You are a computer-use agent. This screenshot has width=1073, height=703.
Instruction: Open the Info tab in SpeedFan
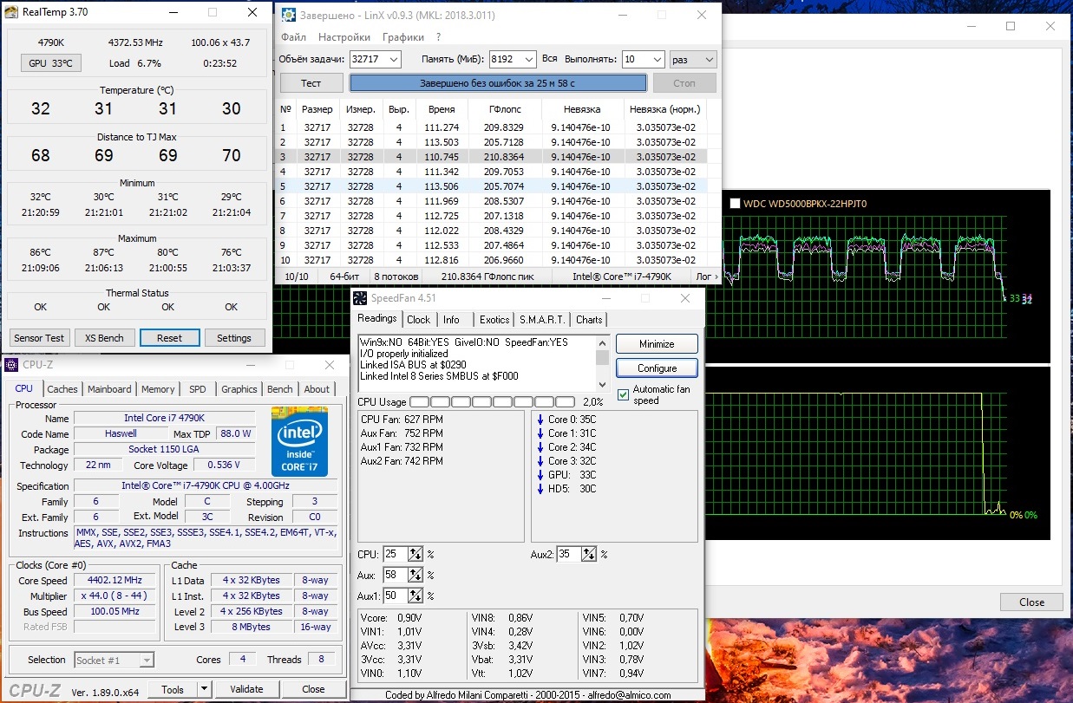point(452,320)
